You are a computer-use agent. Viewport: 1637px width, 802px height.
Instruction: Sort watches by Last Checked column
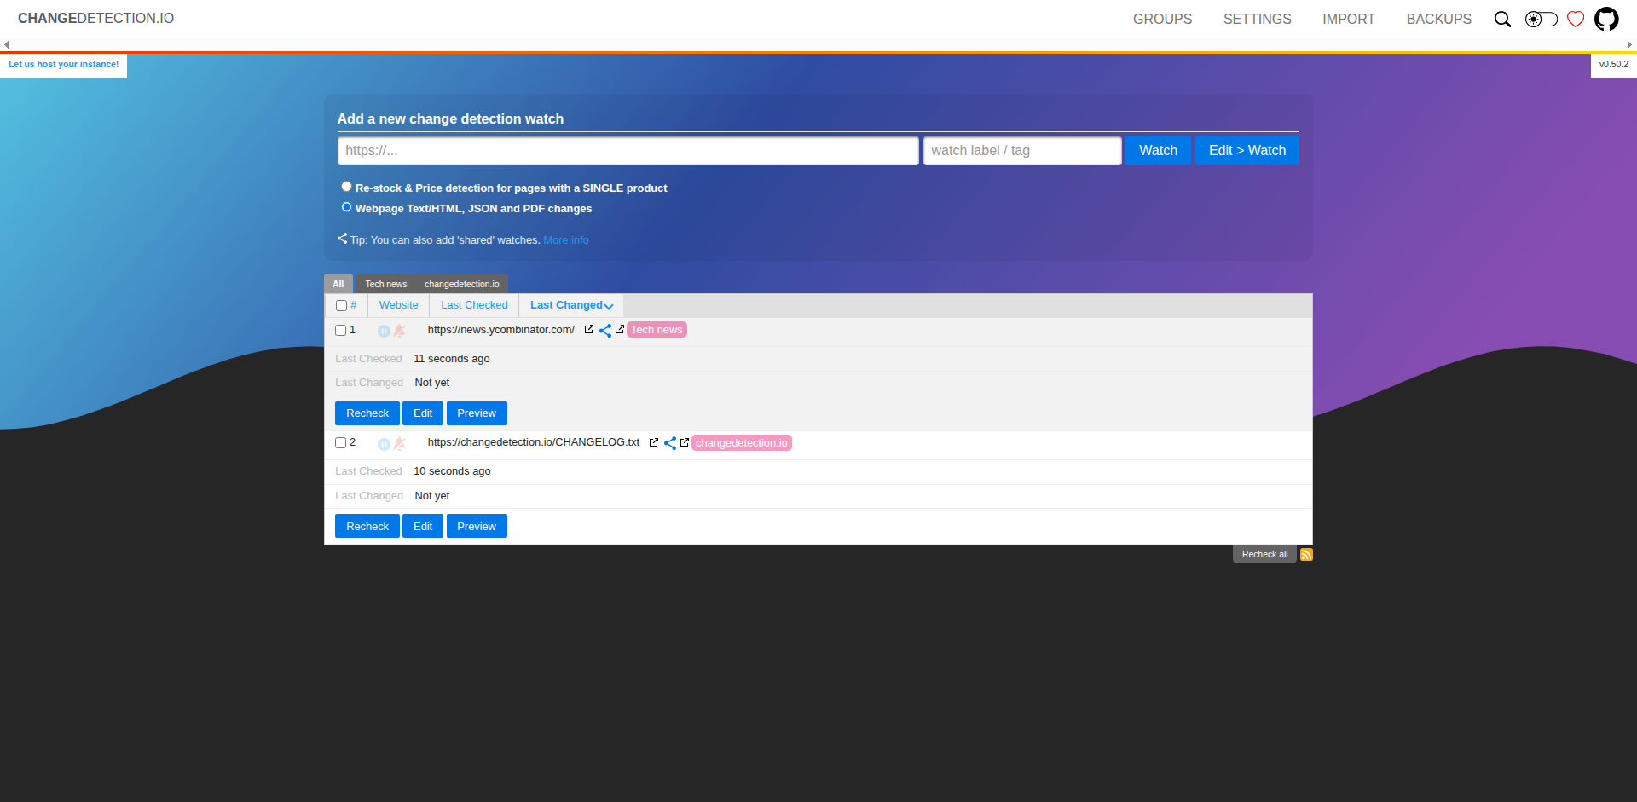tap(474, 305)
